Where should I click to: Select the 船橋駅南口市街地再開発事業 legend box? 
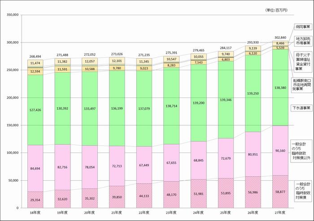tap(301, 85)
